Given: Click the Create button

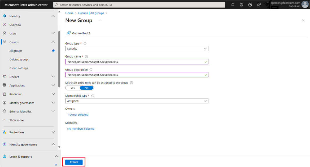Looking at the screenshot, I should pyautogui.click(x=74, y=162).
